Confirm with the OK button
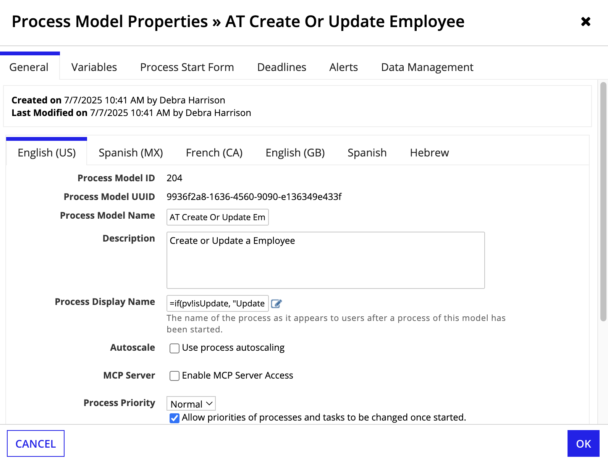 point(584,443)
